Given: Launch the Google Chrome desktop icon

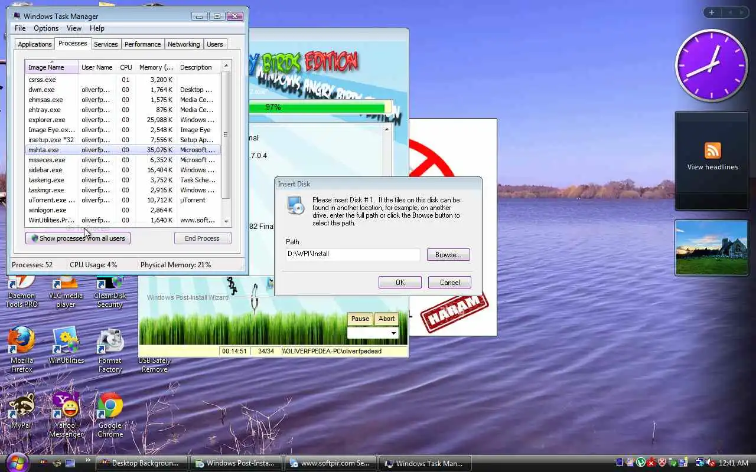Looking at the screenshot, I should click(x=110, y=414).
